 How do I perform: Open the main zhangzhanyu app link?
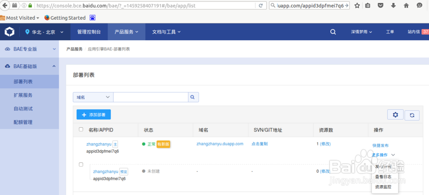[99, 144]
